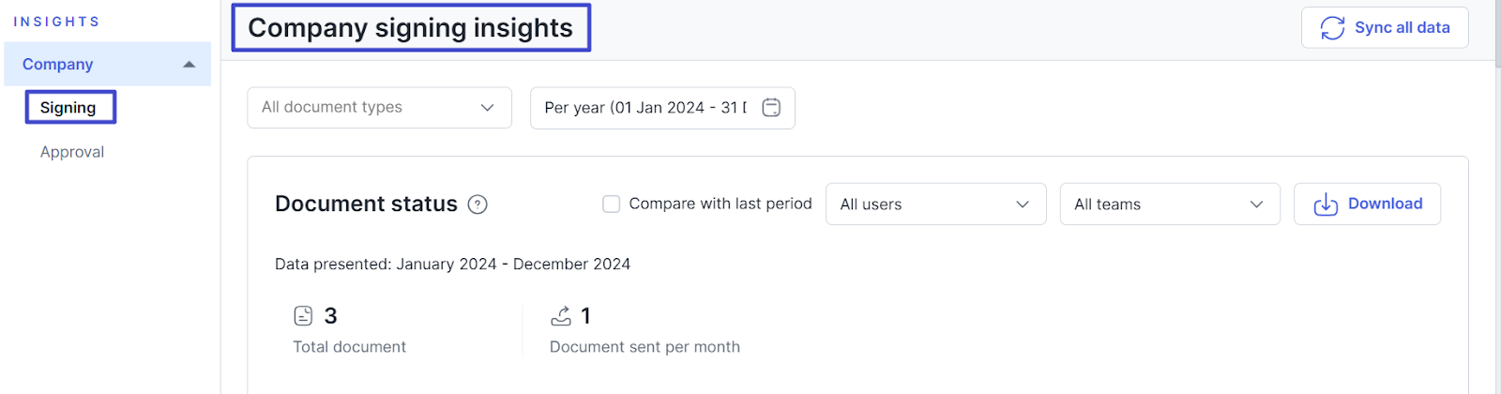Image resolution: width=1501 pixels, height=394 pixels.
Task: Click the Data presented date range text
Action: click(x=452, y=265)
